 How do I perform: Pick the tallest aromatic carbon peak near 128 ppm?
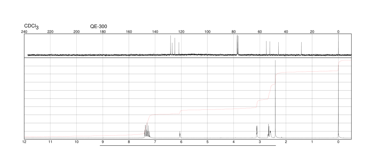click(170, 45)
